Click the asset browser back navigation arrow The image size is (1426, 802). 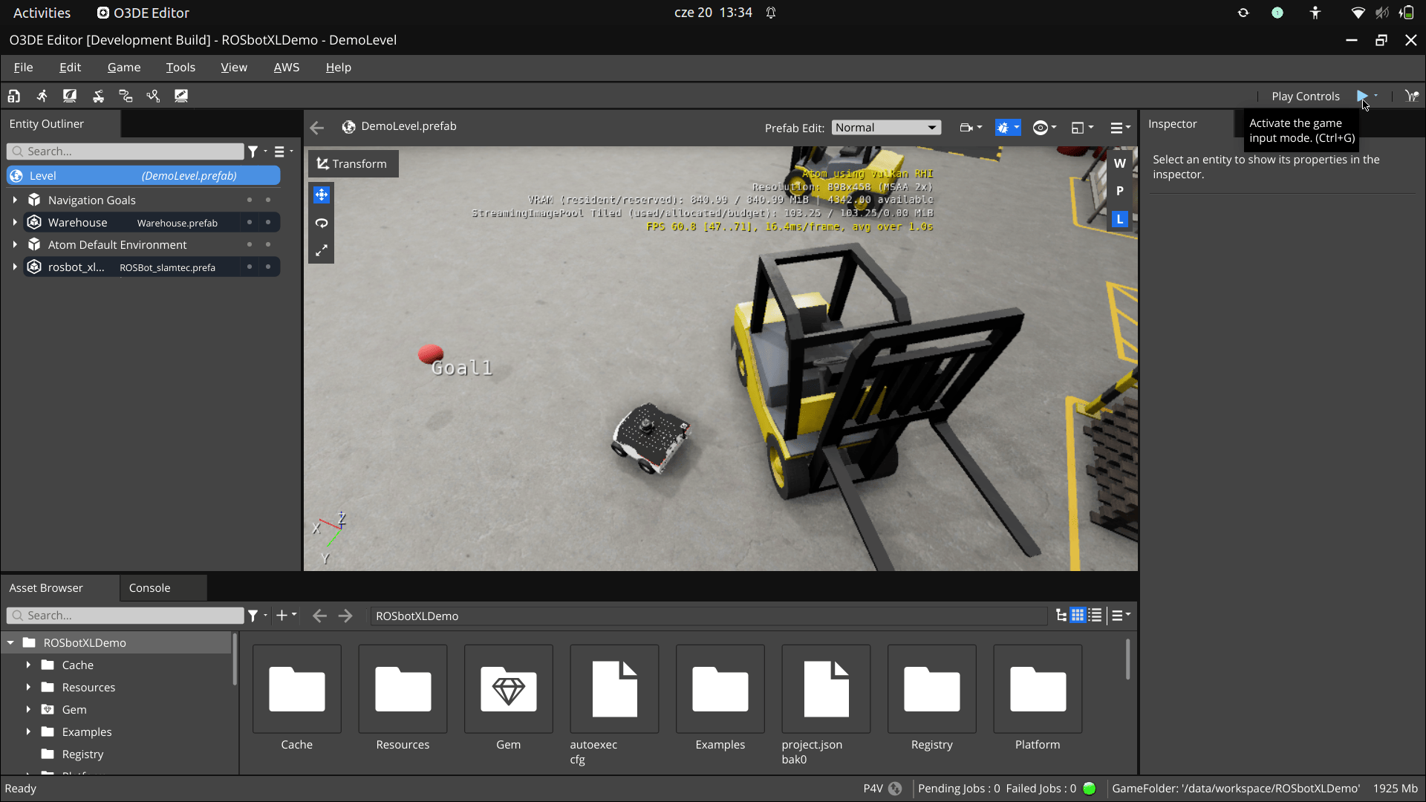(319, 616)
